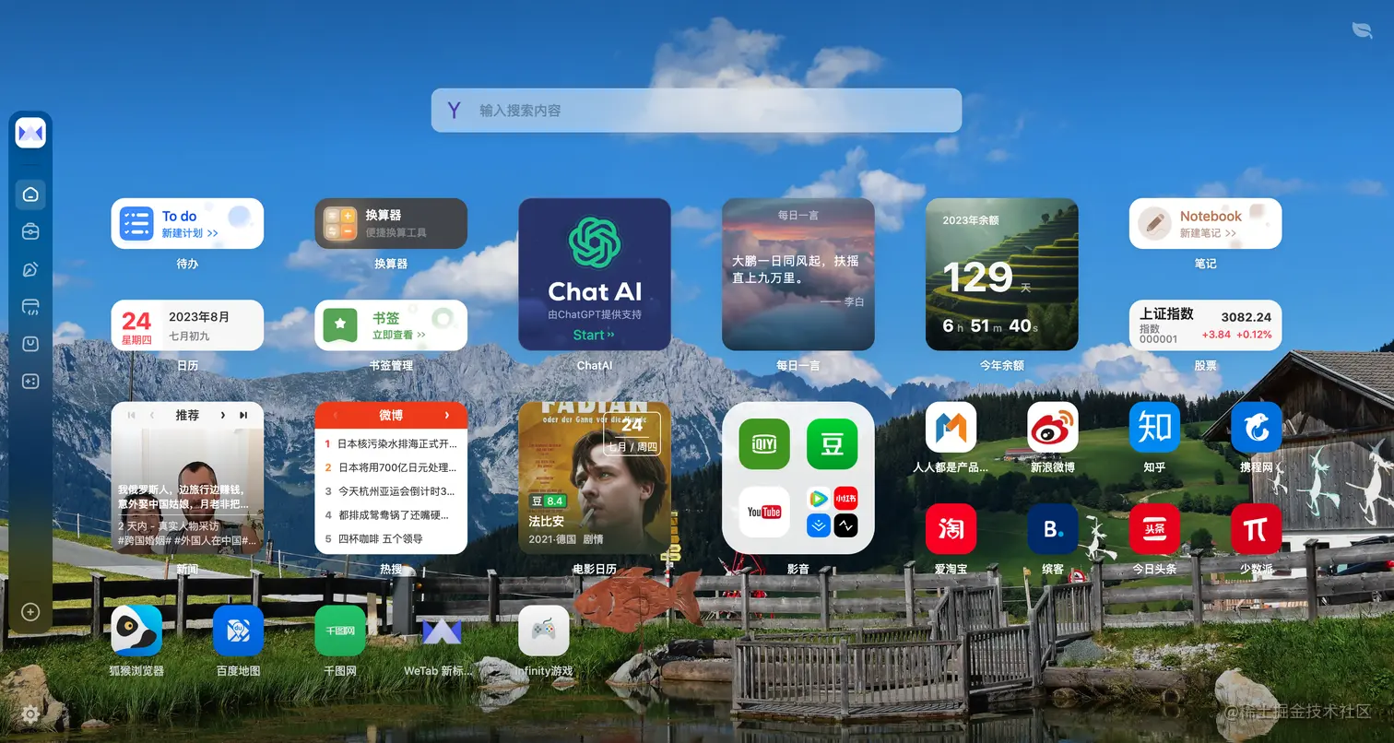Open the 微博 hot item 今天杭州亚运会倒计时

[x=391, y=491]
